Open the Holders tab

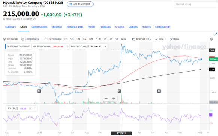(x=146, y=27)
